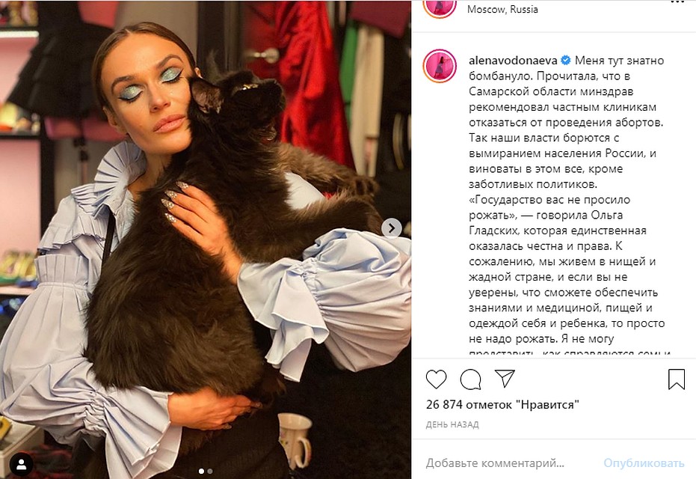The width and height of the screenshot is (696, 479).
Task: Open comments via the speech bubble icon
Action: tap(470, 379)
